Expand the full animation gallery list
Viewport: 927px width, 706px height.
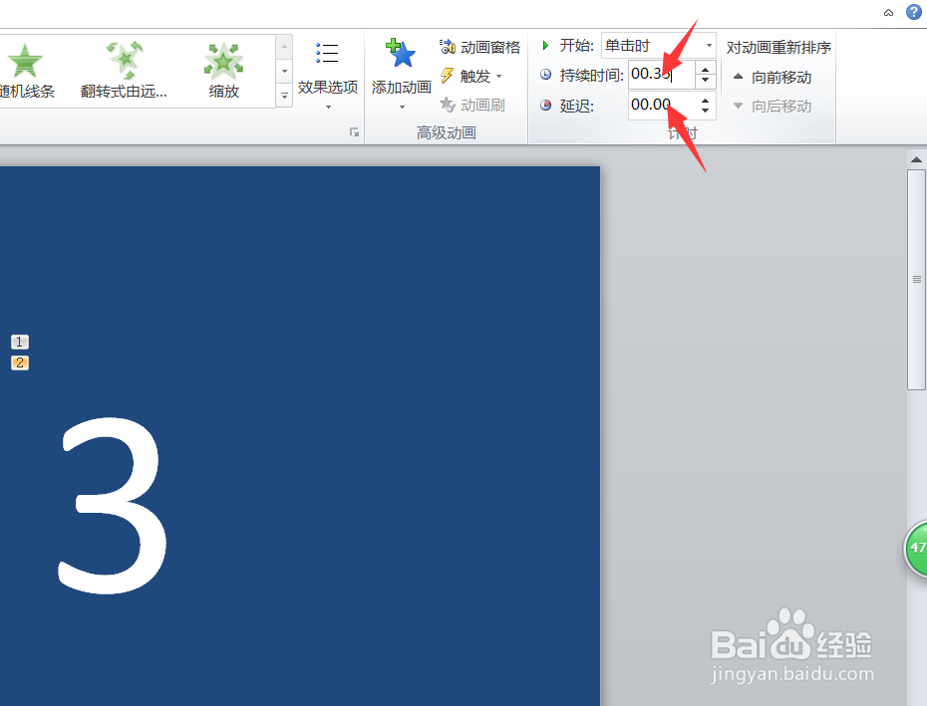[x=284, y=96]
